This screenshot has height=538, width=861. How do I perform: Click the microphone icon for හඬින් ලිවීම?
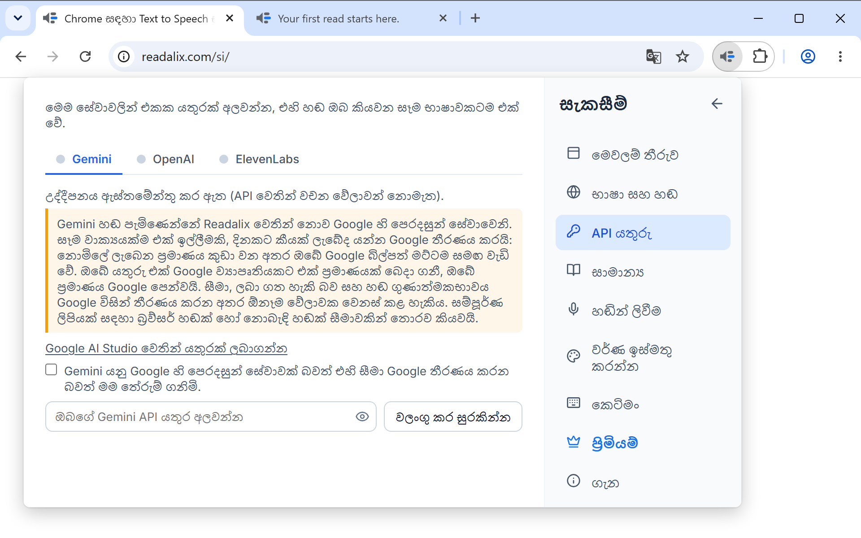pos(573,309)
